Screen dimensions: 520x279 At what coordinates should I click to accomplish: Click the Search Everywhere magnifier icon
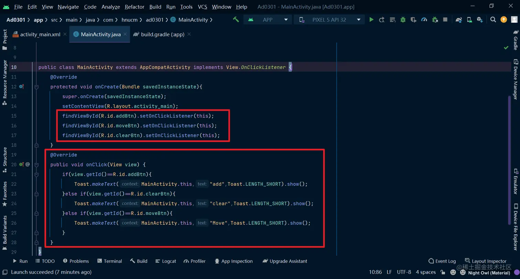[x=493, y=20]
